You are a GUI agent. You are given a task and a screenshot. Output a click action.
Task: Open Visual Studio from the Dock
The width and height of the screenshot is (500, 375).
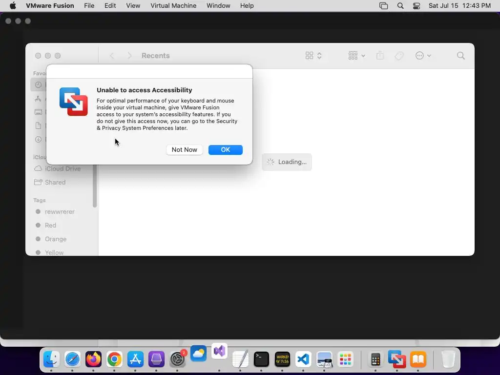coord(219,351)
